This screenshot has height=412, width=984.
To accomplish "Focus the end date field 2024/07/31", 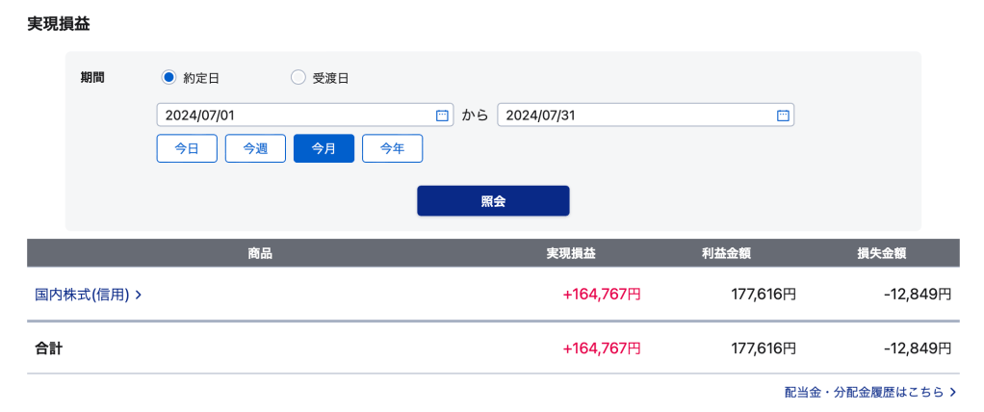I will (x=635, y=116).
